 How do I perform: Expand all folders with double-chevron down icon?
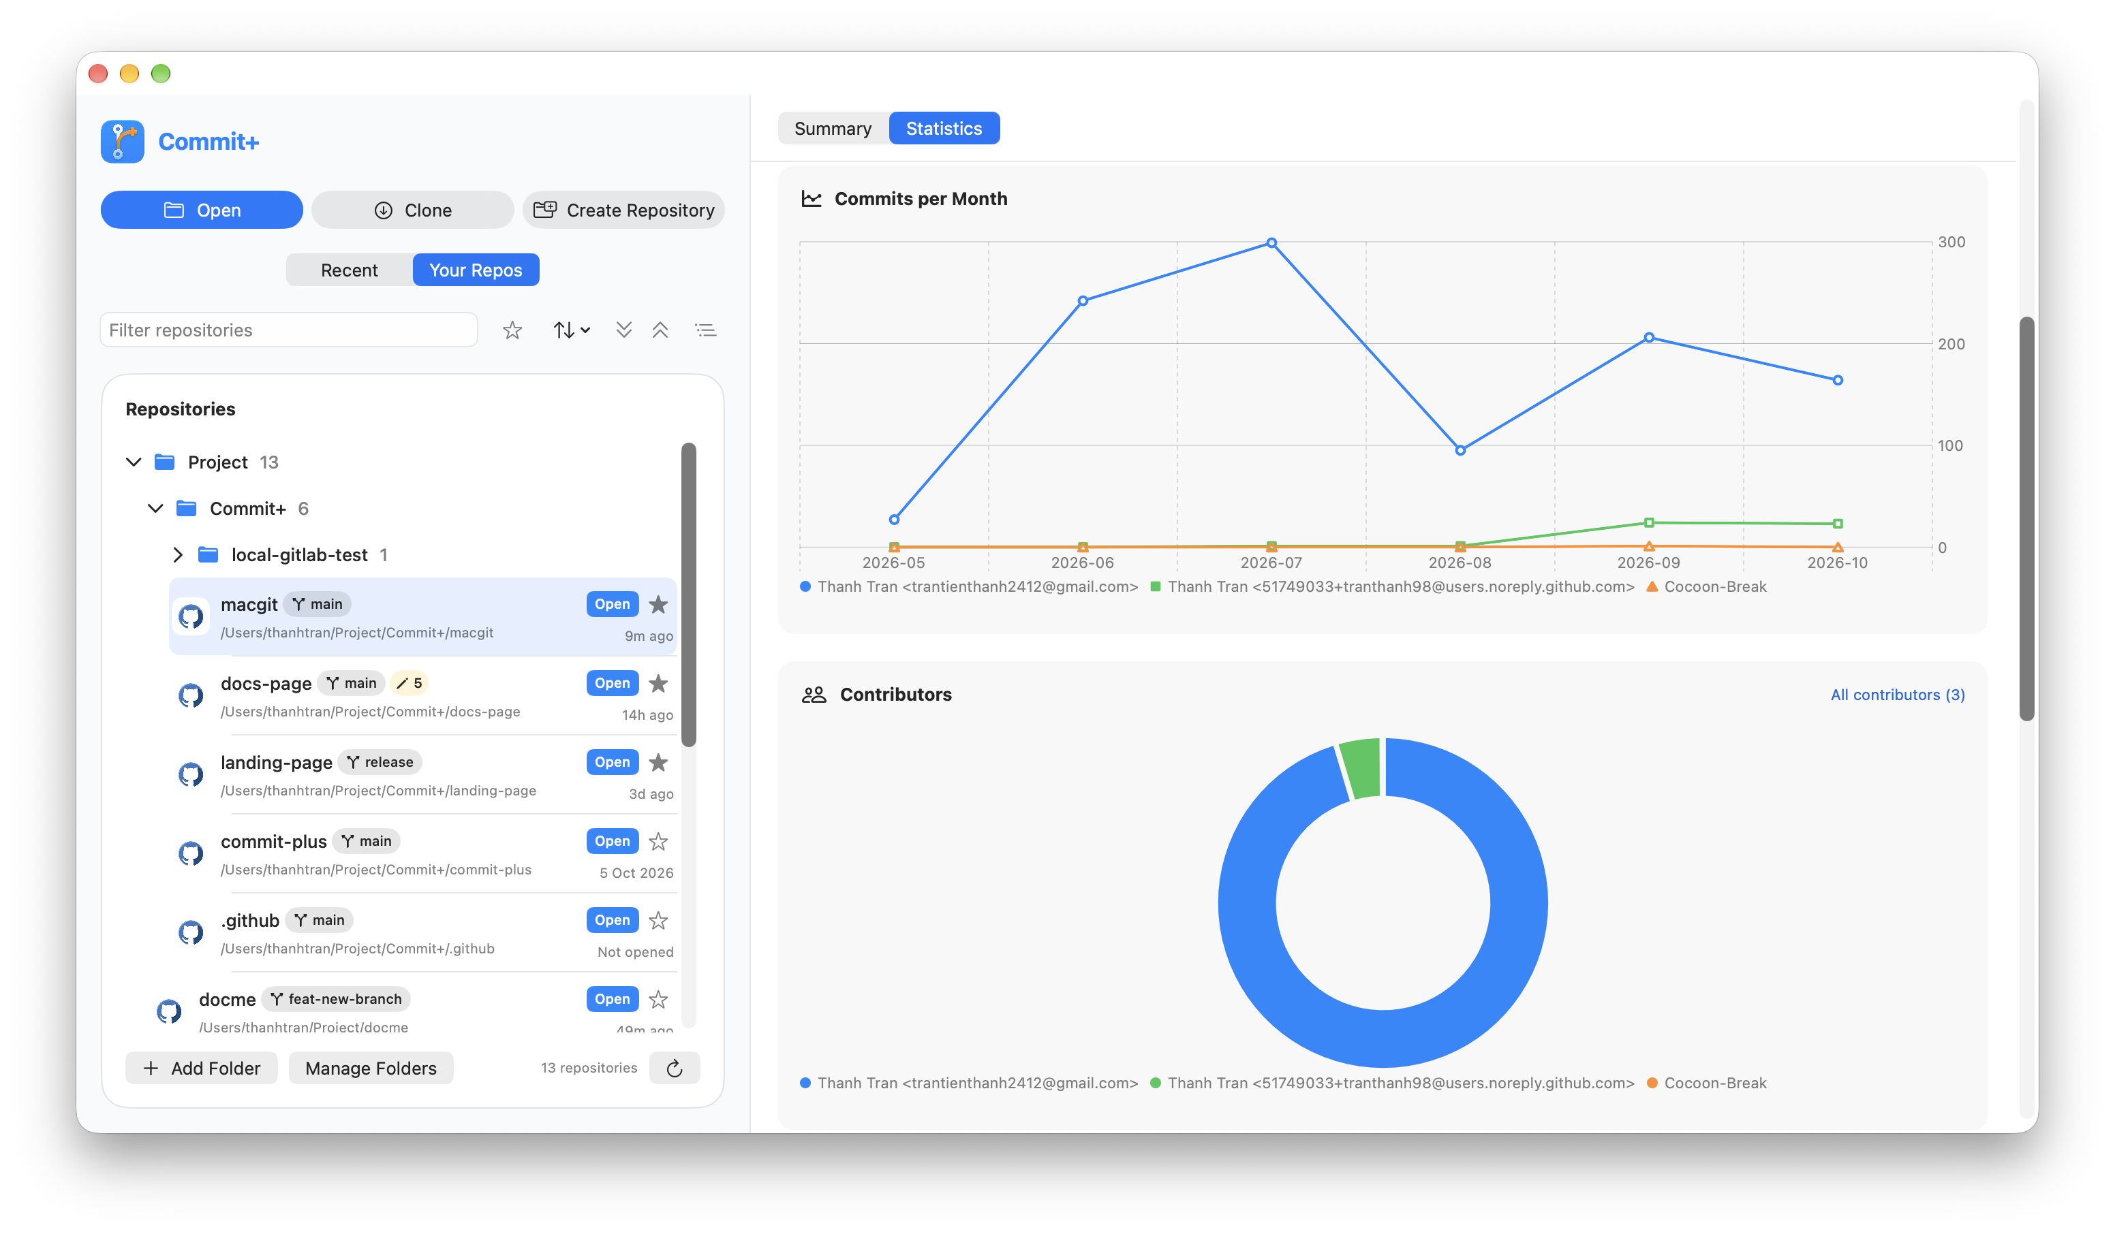pyautogui.click(x=623, y=330)
